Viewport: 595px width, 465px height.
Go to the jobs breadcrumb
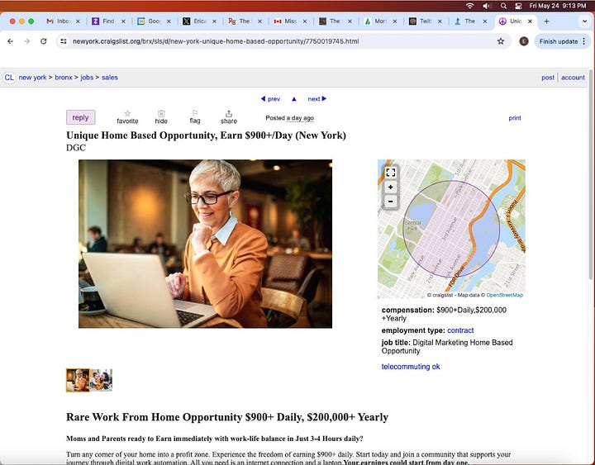[x=87, y=78]
